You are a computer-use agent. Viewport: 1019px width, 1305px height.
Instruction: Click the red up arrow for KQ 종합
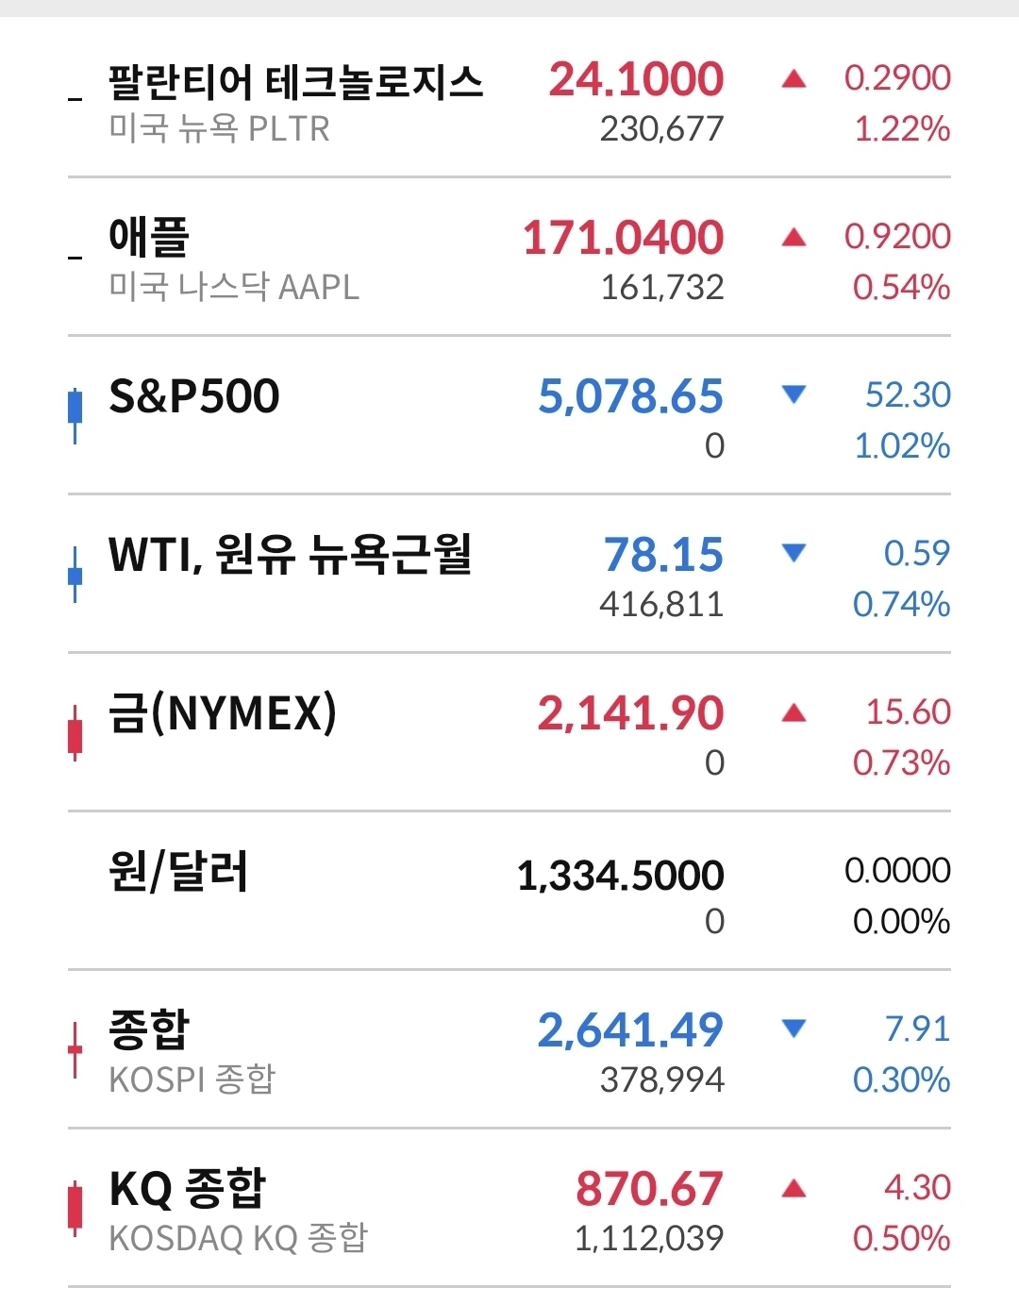[x=794, y=1188]
